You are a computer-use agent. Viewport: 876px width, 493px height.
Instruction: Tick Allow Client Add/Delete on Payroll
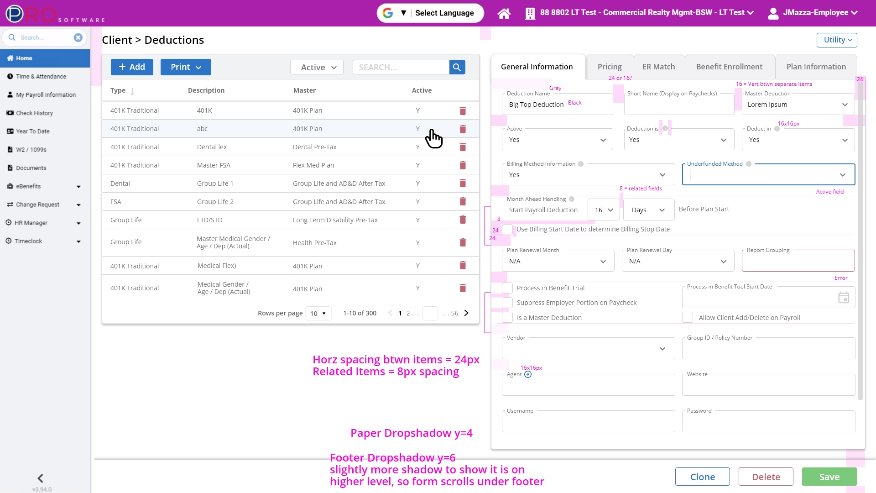[x=688, y=318]
